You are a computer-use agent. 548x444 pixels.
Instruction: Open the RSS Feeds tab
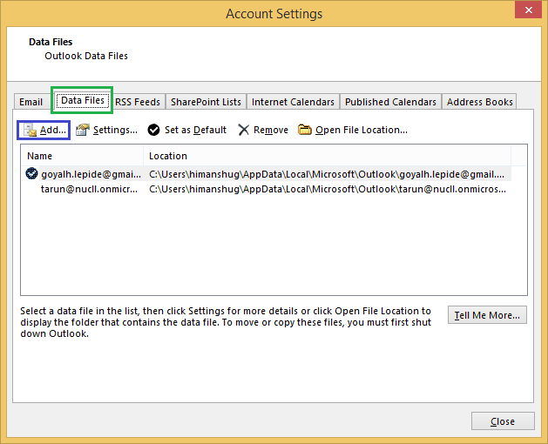[138, 102]
